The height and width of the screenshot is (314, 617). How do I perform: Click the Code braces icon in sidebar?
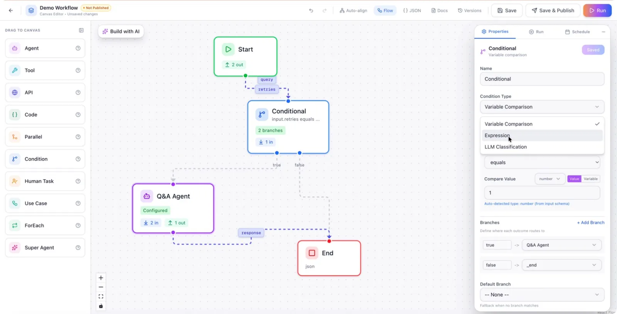pyautogui.click(x=15, y=115)
